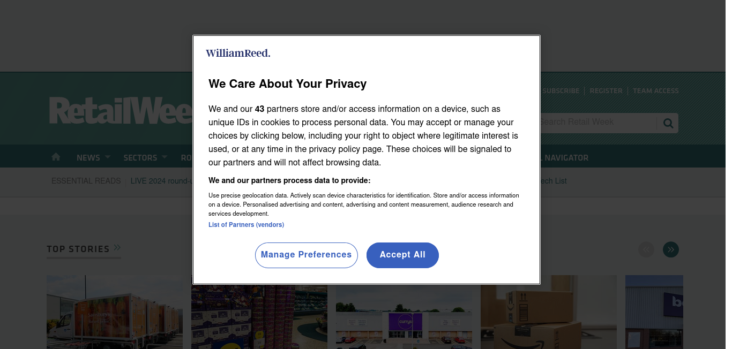Open the Team Access link
Screen dimensions: 732x349
coord(656,91)
